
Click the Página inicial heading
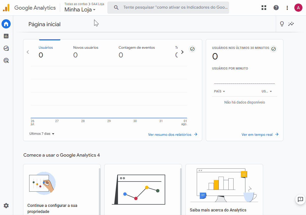click(x=44, y=24)
